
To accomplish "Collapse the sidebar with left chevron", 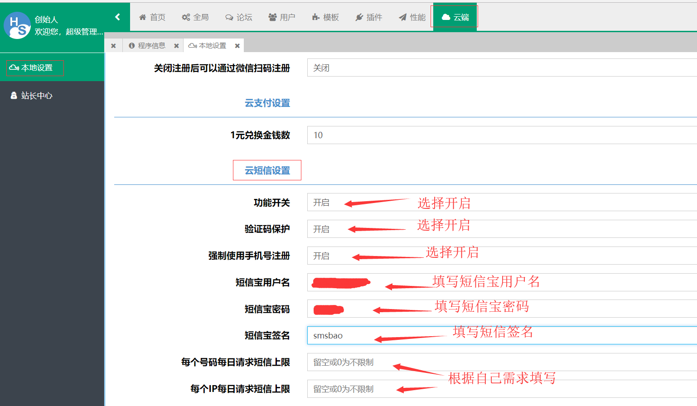I will coord(117,17).
